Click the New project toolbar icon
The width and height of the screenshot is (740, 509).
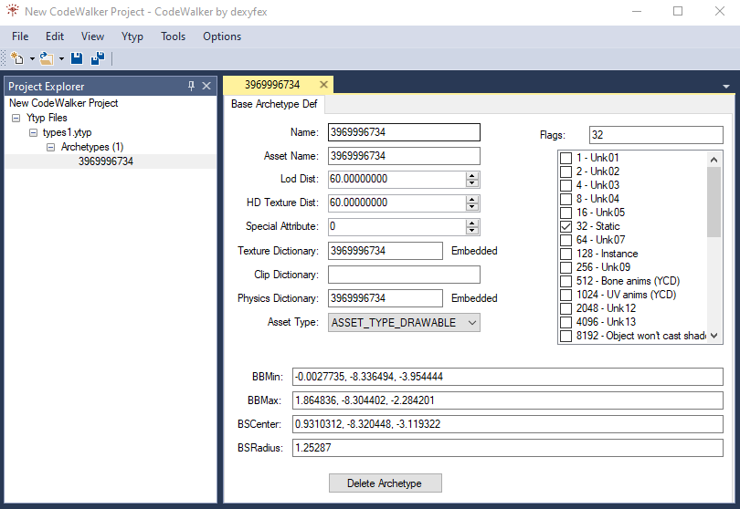(x=17, y=58)
